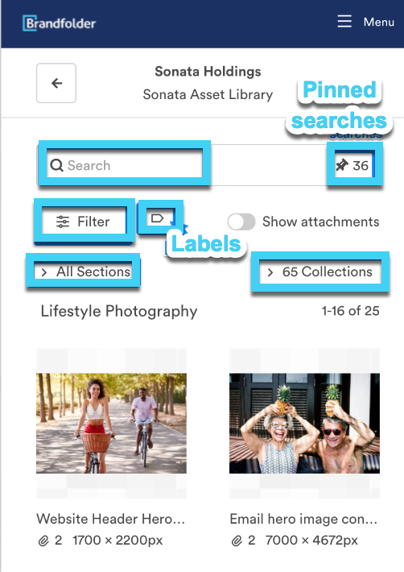Click the Lifestyle Photography section heading
Viewport: 404px width, 572px height.
pyautogui.click(x=119, y=312)
